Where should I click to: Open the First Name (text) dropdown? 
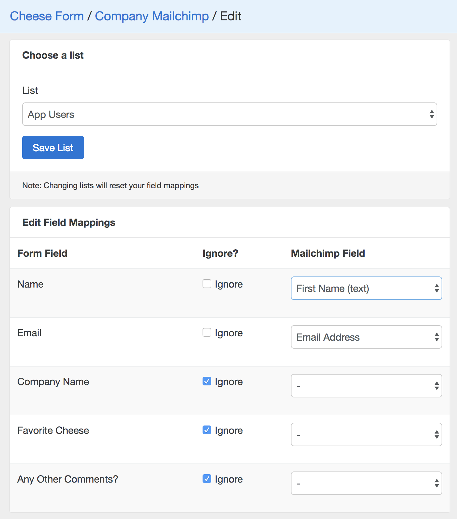[366, 288]
